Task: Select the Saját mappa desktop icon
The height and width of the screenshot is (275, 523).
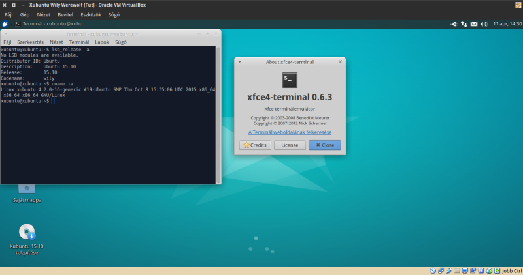Action: 27,194
